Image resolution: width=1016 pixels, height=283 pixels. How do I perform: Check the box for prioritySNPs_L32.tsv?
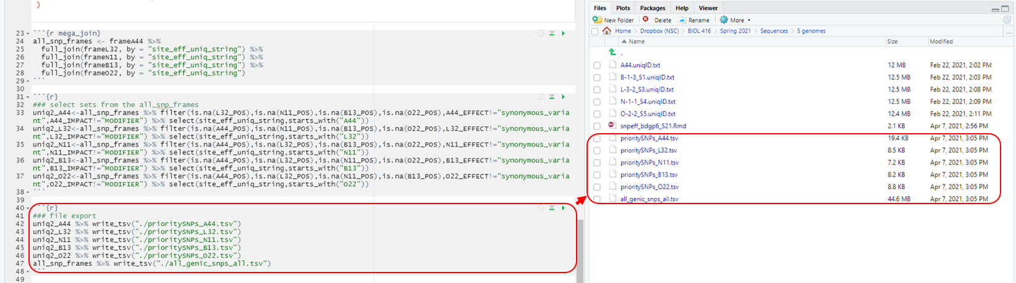(x=596, y=150)
